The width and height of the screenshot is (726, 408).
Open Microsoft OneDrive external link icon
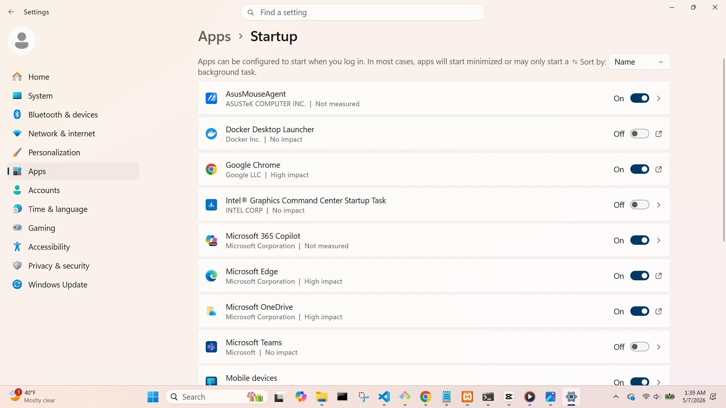click(x=659, y=311)
